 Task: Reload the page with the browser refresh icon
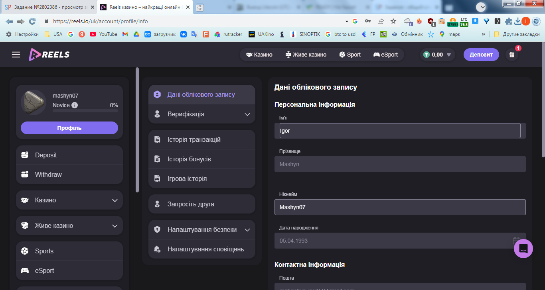32,21
